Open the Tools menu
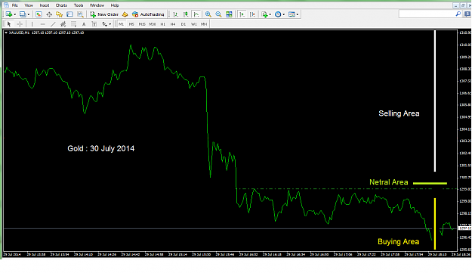This screenshot has height=273, width=472. (x=79, y=5)
